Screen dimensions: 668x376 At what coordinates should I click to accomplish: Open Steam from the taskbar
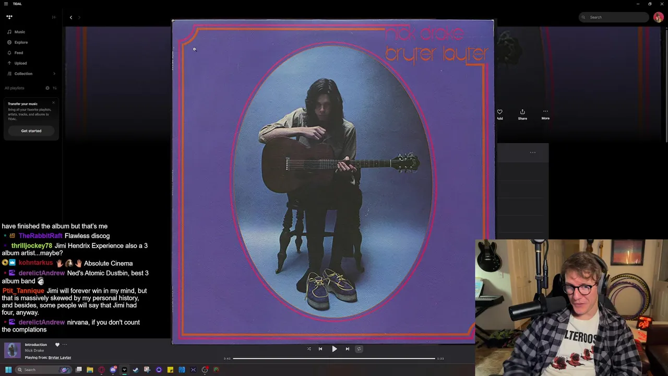(136, 370)
